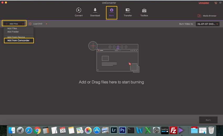Launch Microsoft Excel from the dock
223x136 pixels.
148,130
